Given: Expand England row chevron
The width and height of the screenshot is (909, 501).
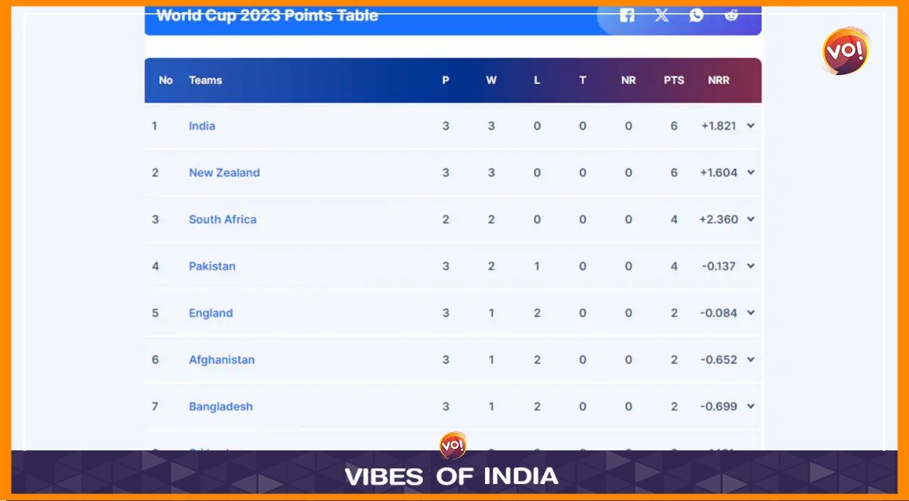Looking at the screenshot, I should (751, 312).
